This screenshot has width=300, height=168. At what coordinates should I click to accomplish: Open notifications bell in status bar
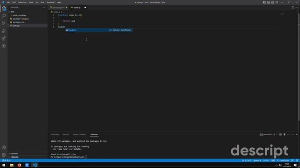click(297, 161)
